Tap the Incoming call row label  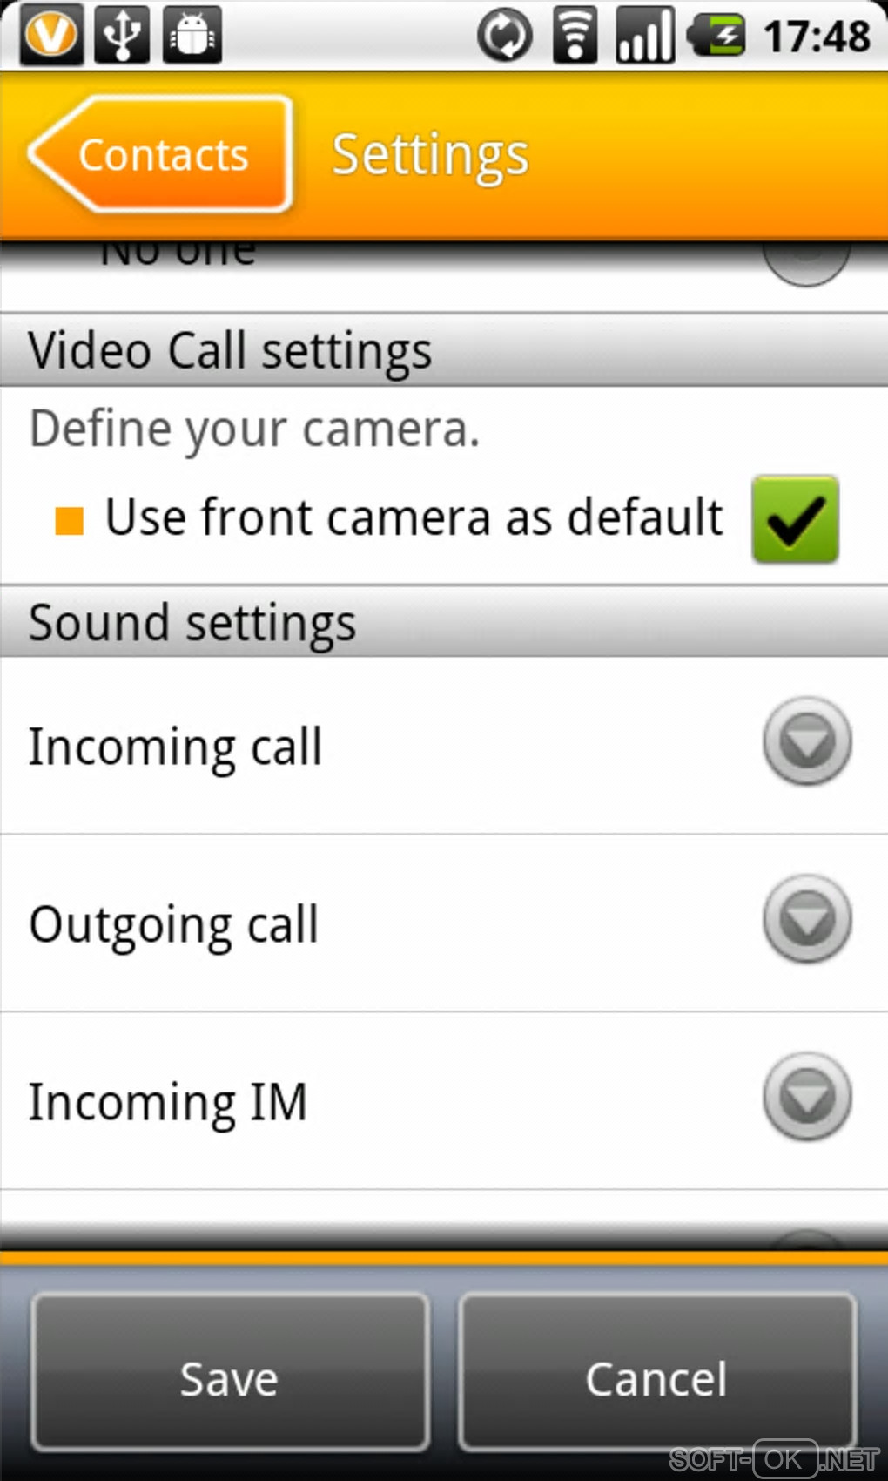tap(176, 747)
